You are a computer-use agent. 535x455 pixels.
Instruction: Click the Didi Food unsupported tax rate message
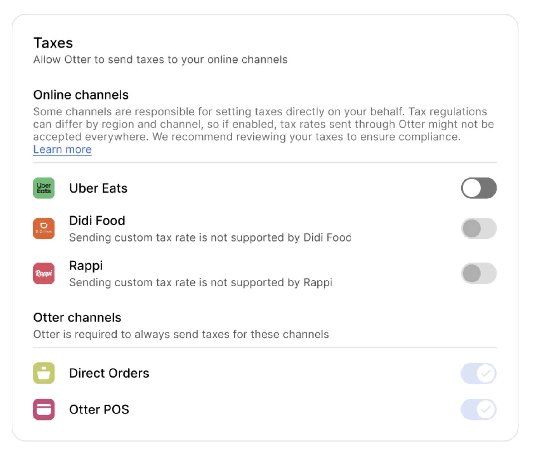point(210,237)
